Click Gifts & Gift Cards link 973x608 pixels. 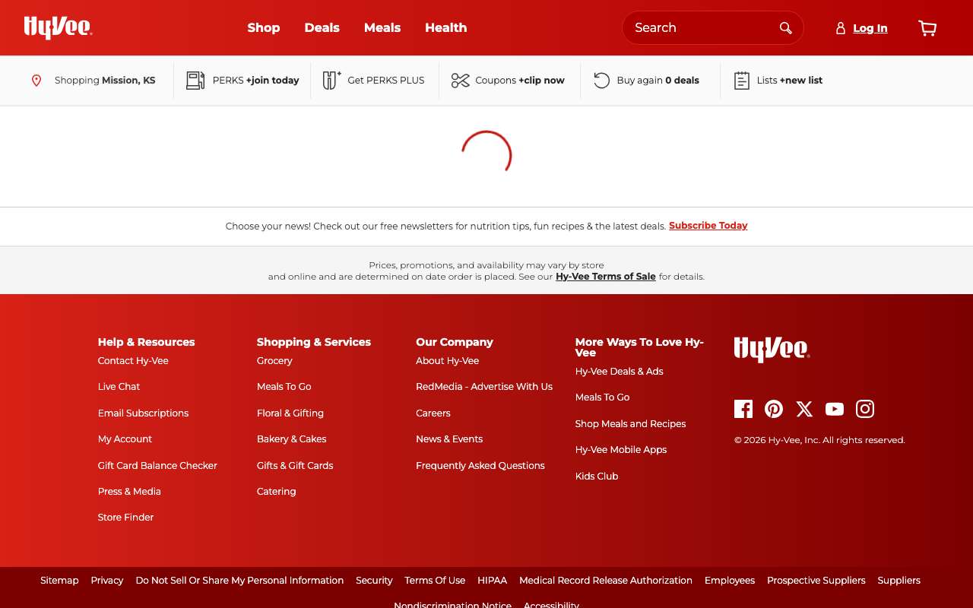pyautogui.click(x=295, y=466)
